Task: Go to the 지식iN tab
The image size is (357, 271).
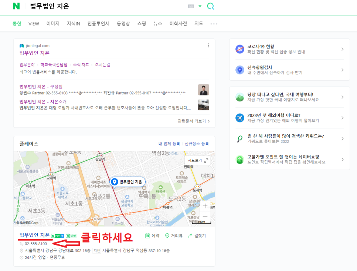Action: click(x=73, y=23)
